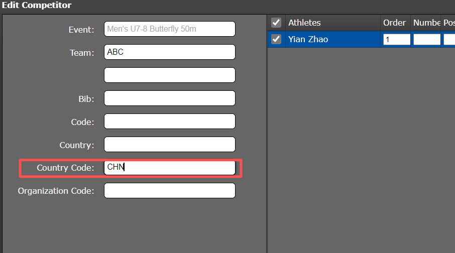Click into the Code text field

[169, 121]
